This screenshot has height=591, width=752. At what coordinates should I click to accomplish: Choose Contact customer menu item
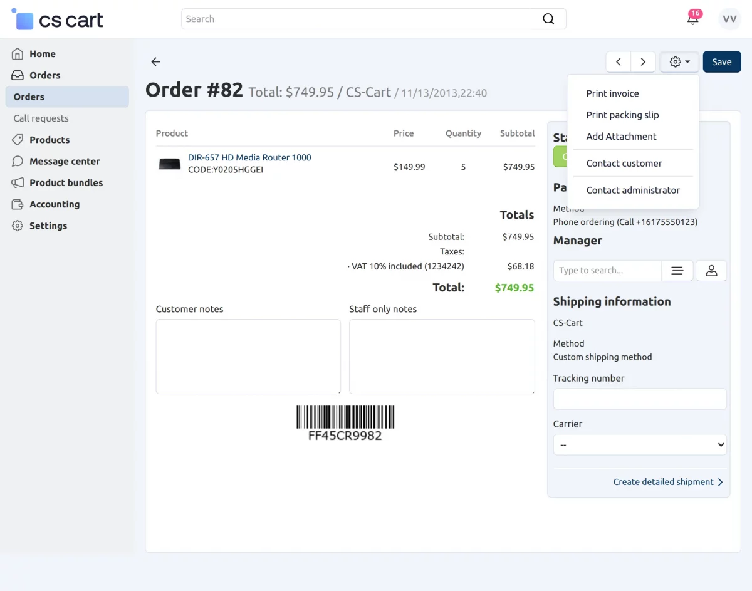[624, 163]
